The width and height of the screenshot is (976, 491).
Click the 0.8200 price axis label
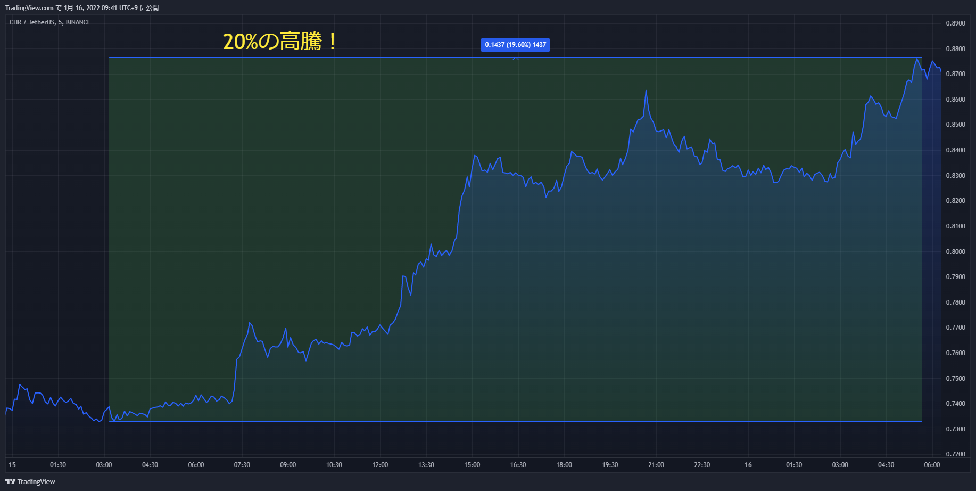click(955, 201)
